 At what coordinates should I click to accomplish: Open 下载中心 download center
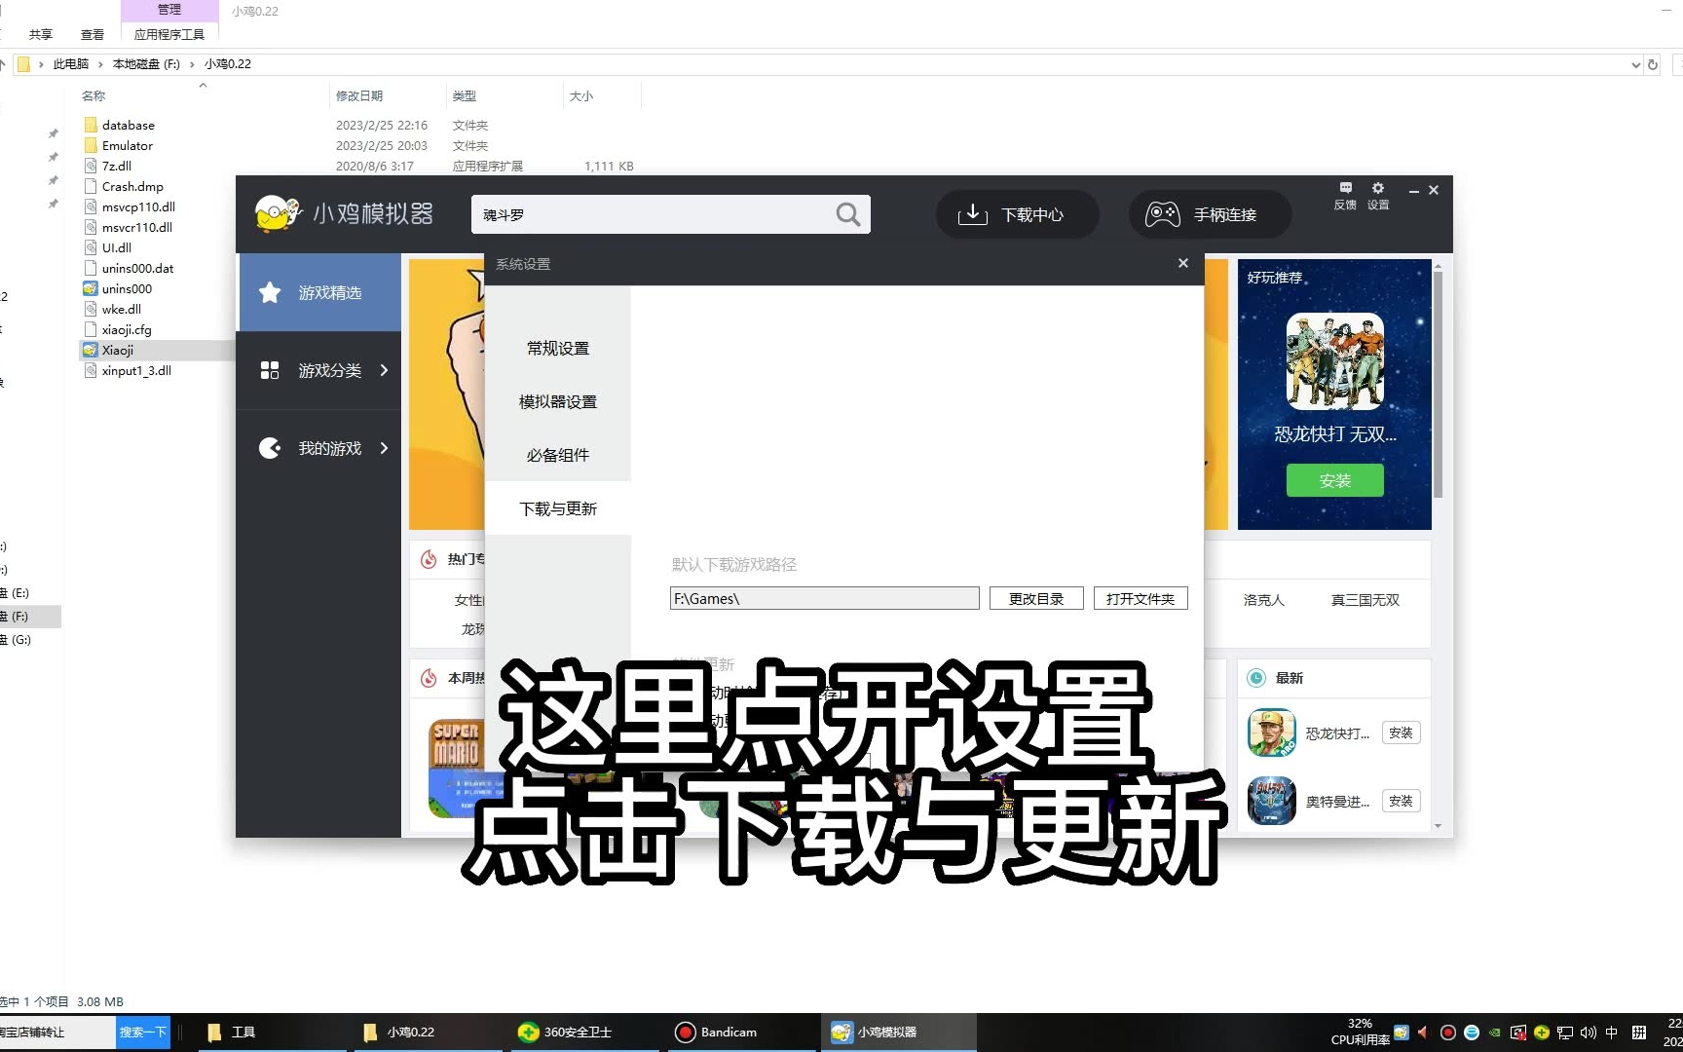coord(1016,214)
